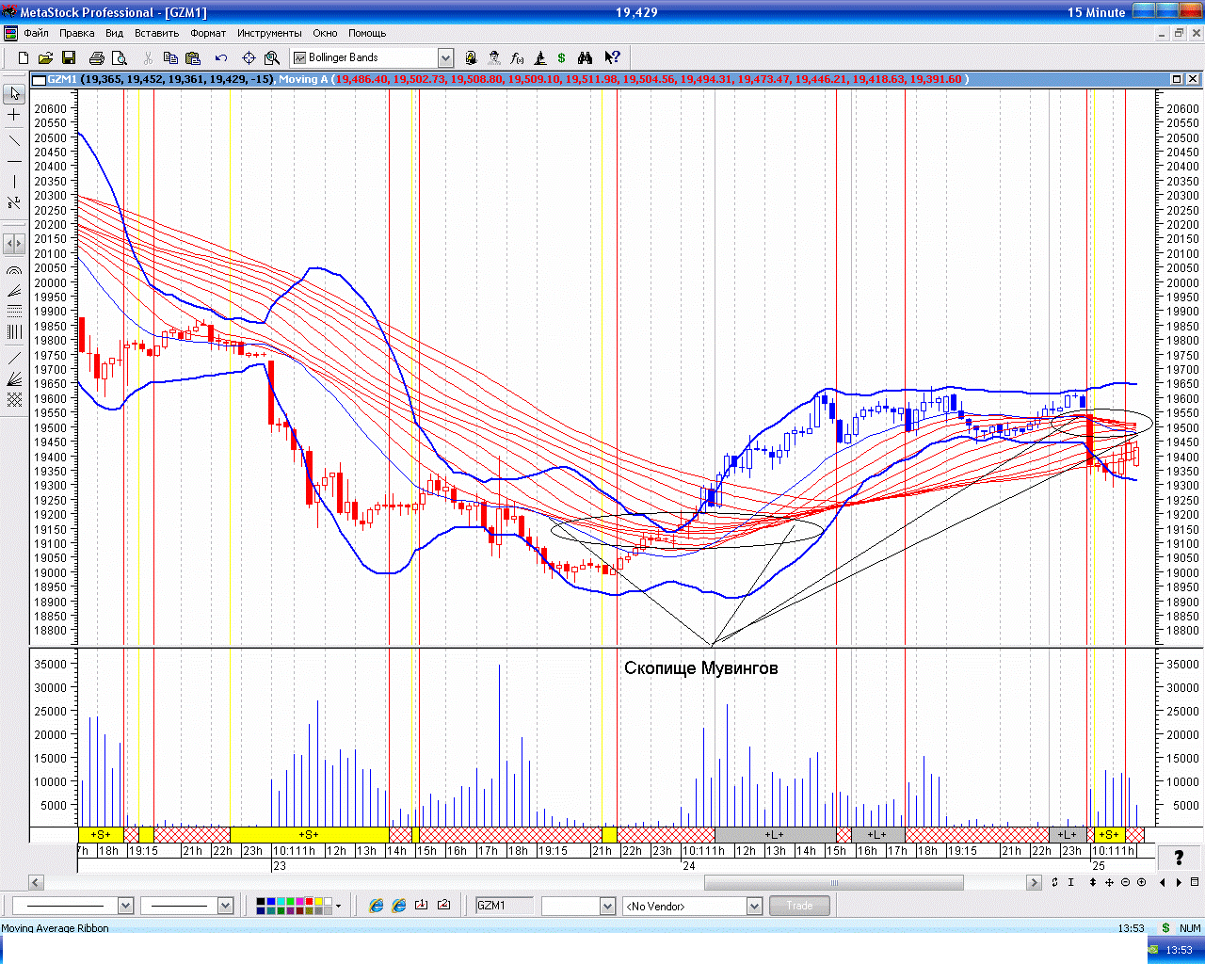Click the GZM1 symbol input field
The width and height of the screenshot is (1205, 964).
(x=503, y=906)
